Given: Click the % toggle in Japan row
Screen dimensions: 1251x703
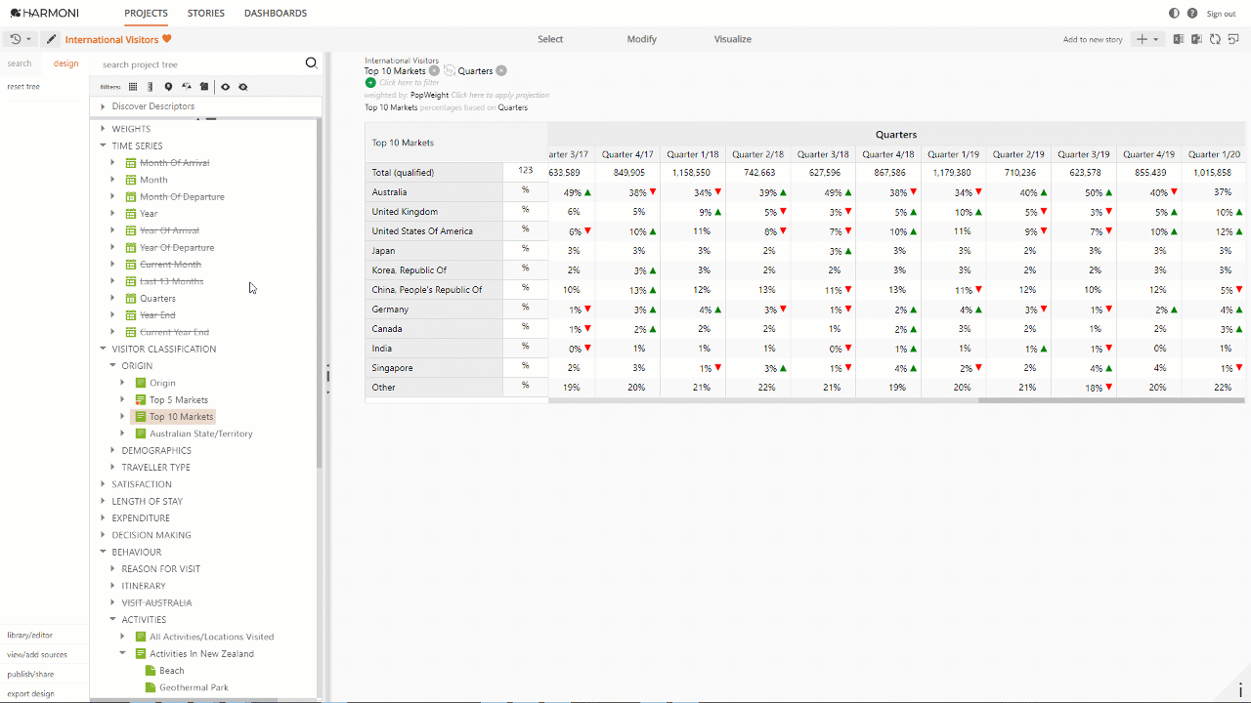Looking at the screenshot, I should [x=526, y=249].
